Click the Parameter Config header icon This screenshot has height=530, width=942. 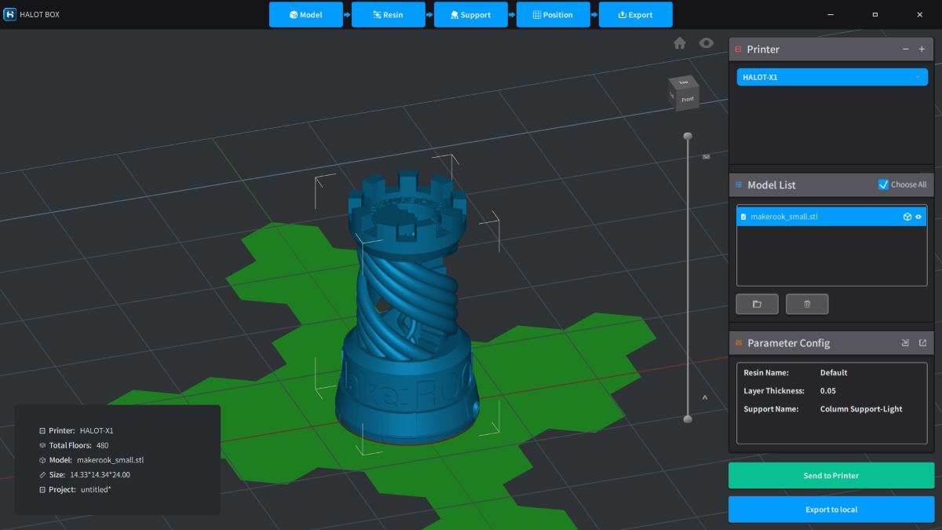tap(738, 343)
